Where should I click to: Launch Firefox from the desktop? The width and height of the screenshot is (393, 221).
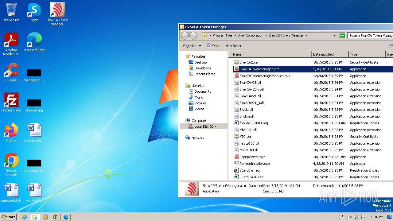click(11, 133)
